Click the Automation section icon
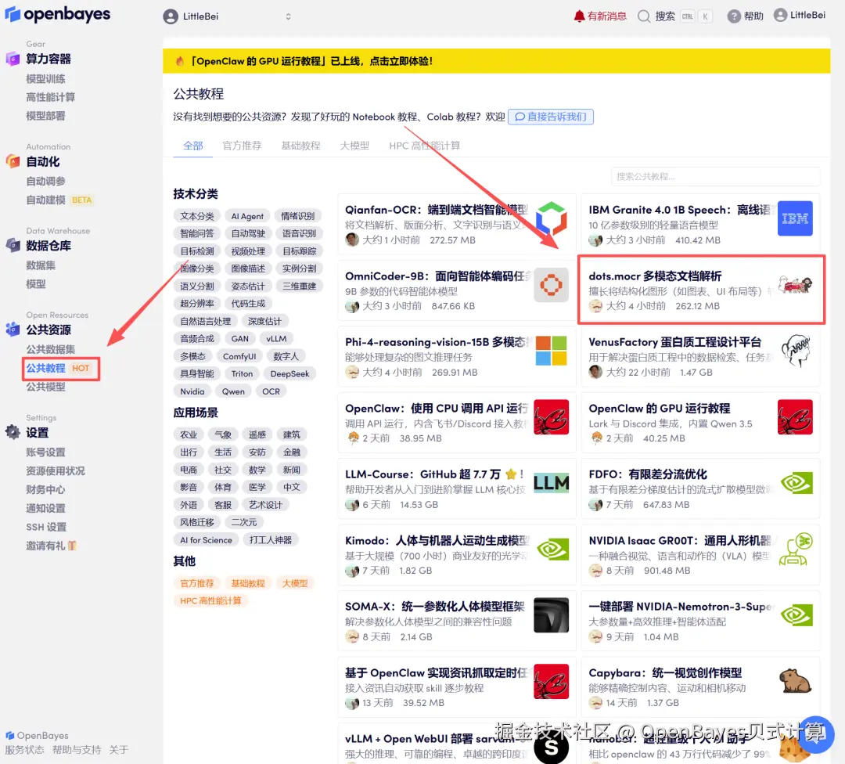Screen dimensions: 845x764 [13, 161]
